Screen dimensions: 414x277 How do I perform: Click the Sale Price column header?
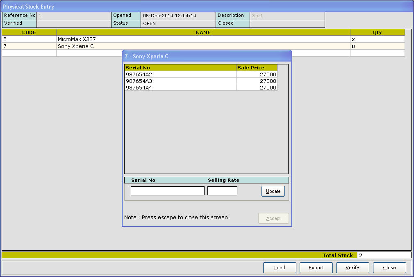tap(257, 68)
